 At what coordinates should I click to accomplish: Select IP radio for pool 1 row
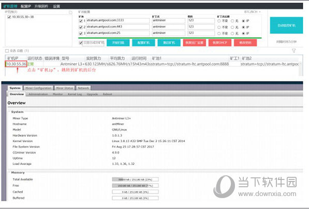click(x=243, y=21)
